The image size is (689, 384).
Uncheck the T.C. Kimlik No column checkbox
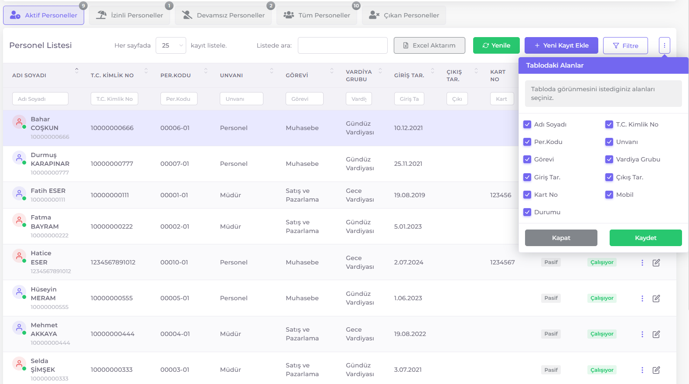point(609,124)
